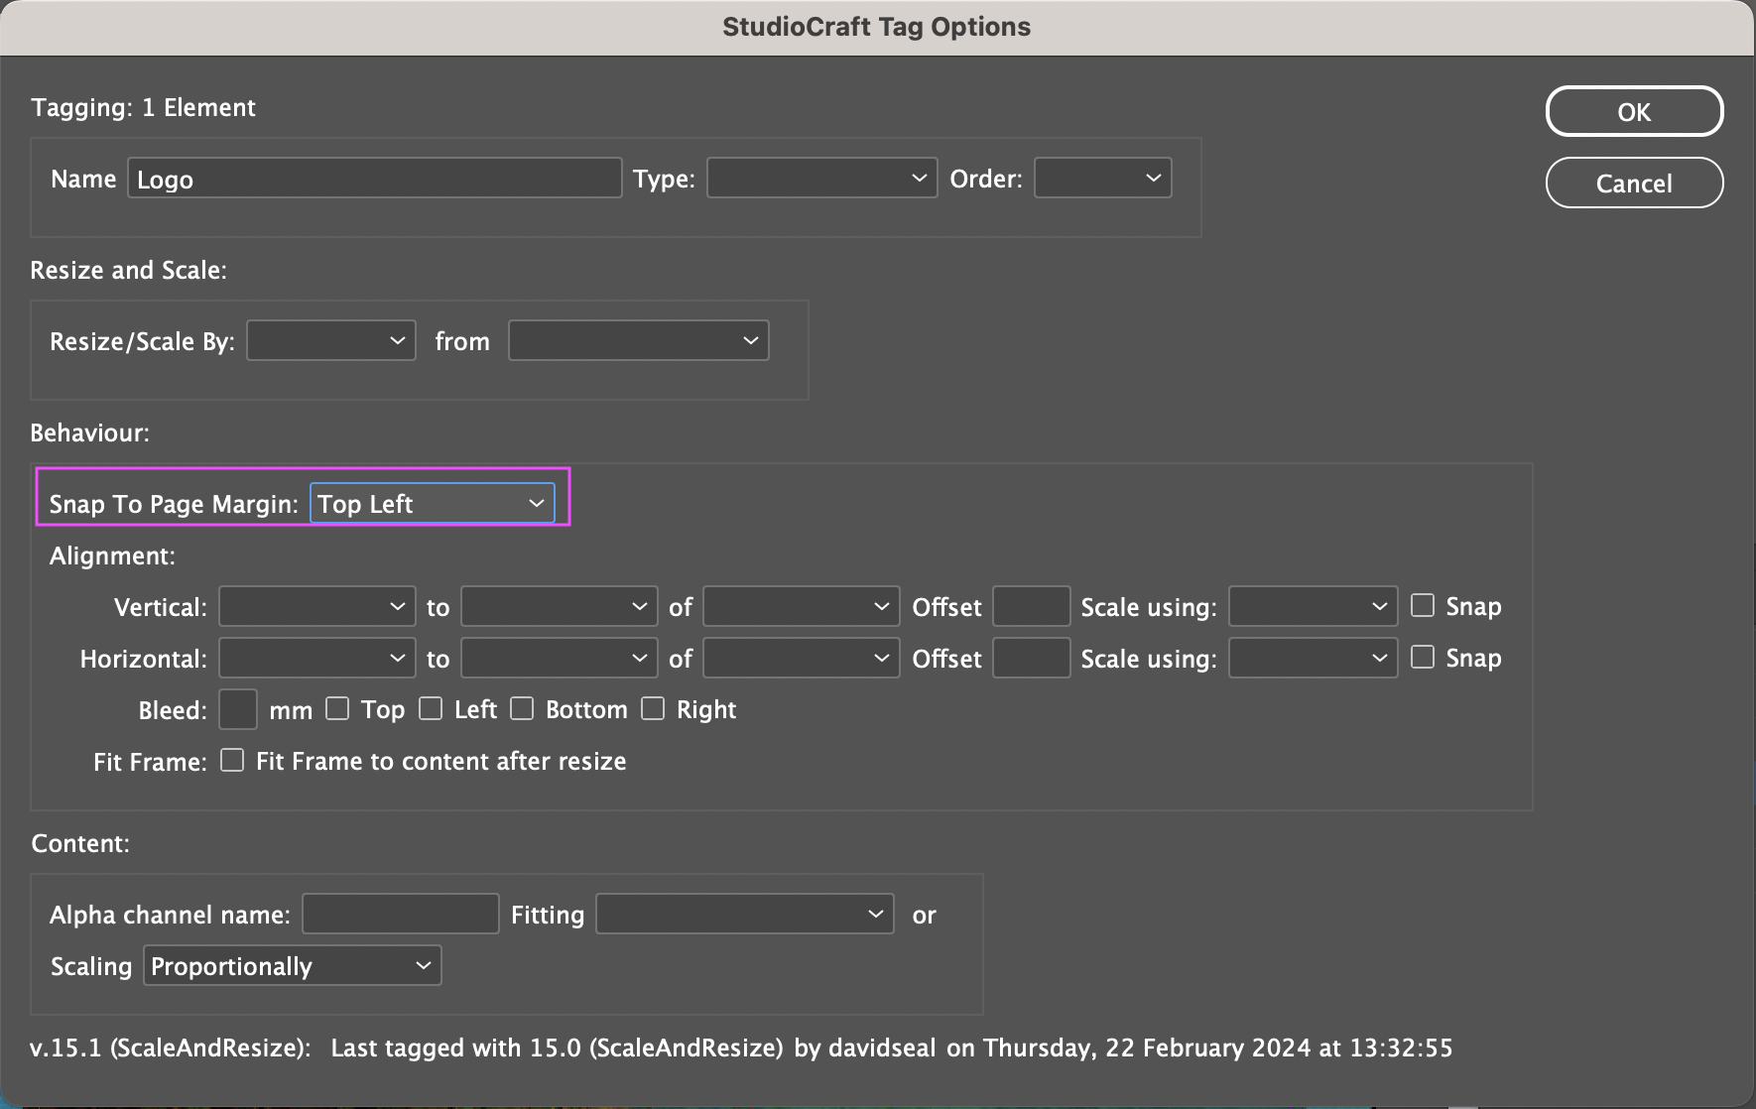Viewport: 1756px width, 1109px height.
Task: Click the 'Tagging: 1 Element' text
Action: click(x=143, y=108)
